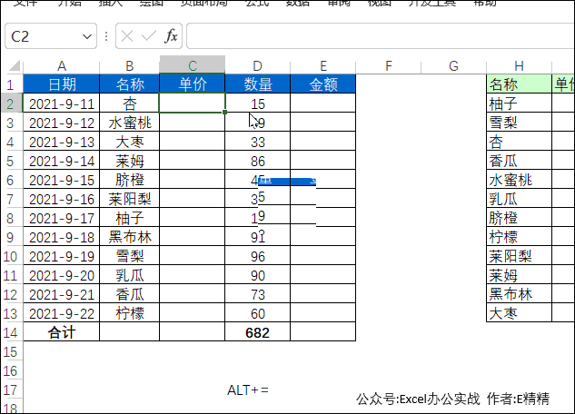Screen dimensions: 575x414
Task: Select row 14 header
Action: [11, 332]
